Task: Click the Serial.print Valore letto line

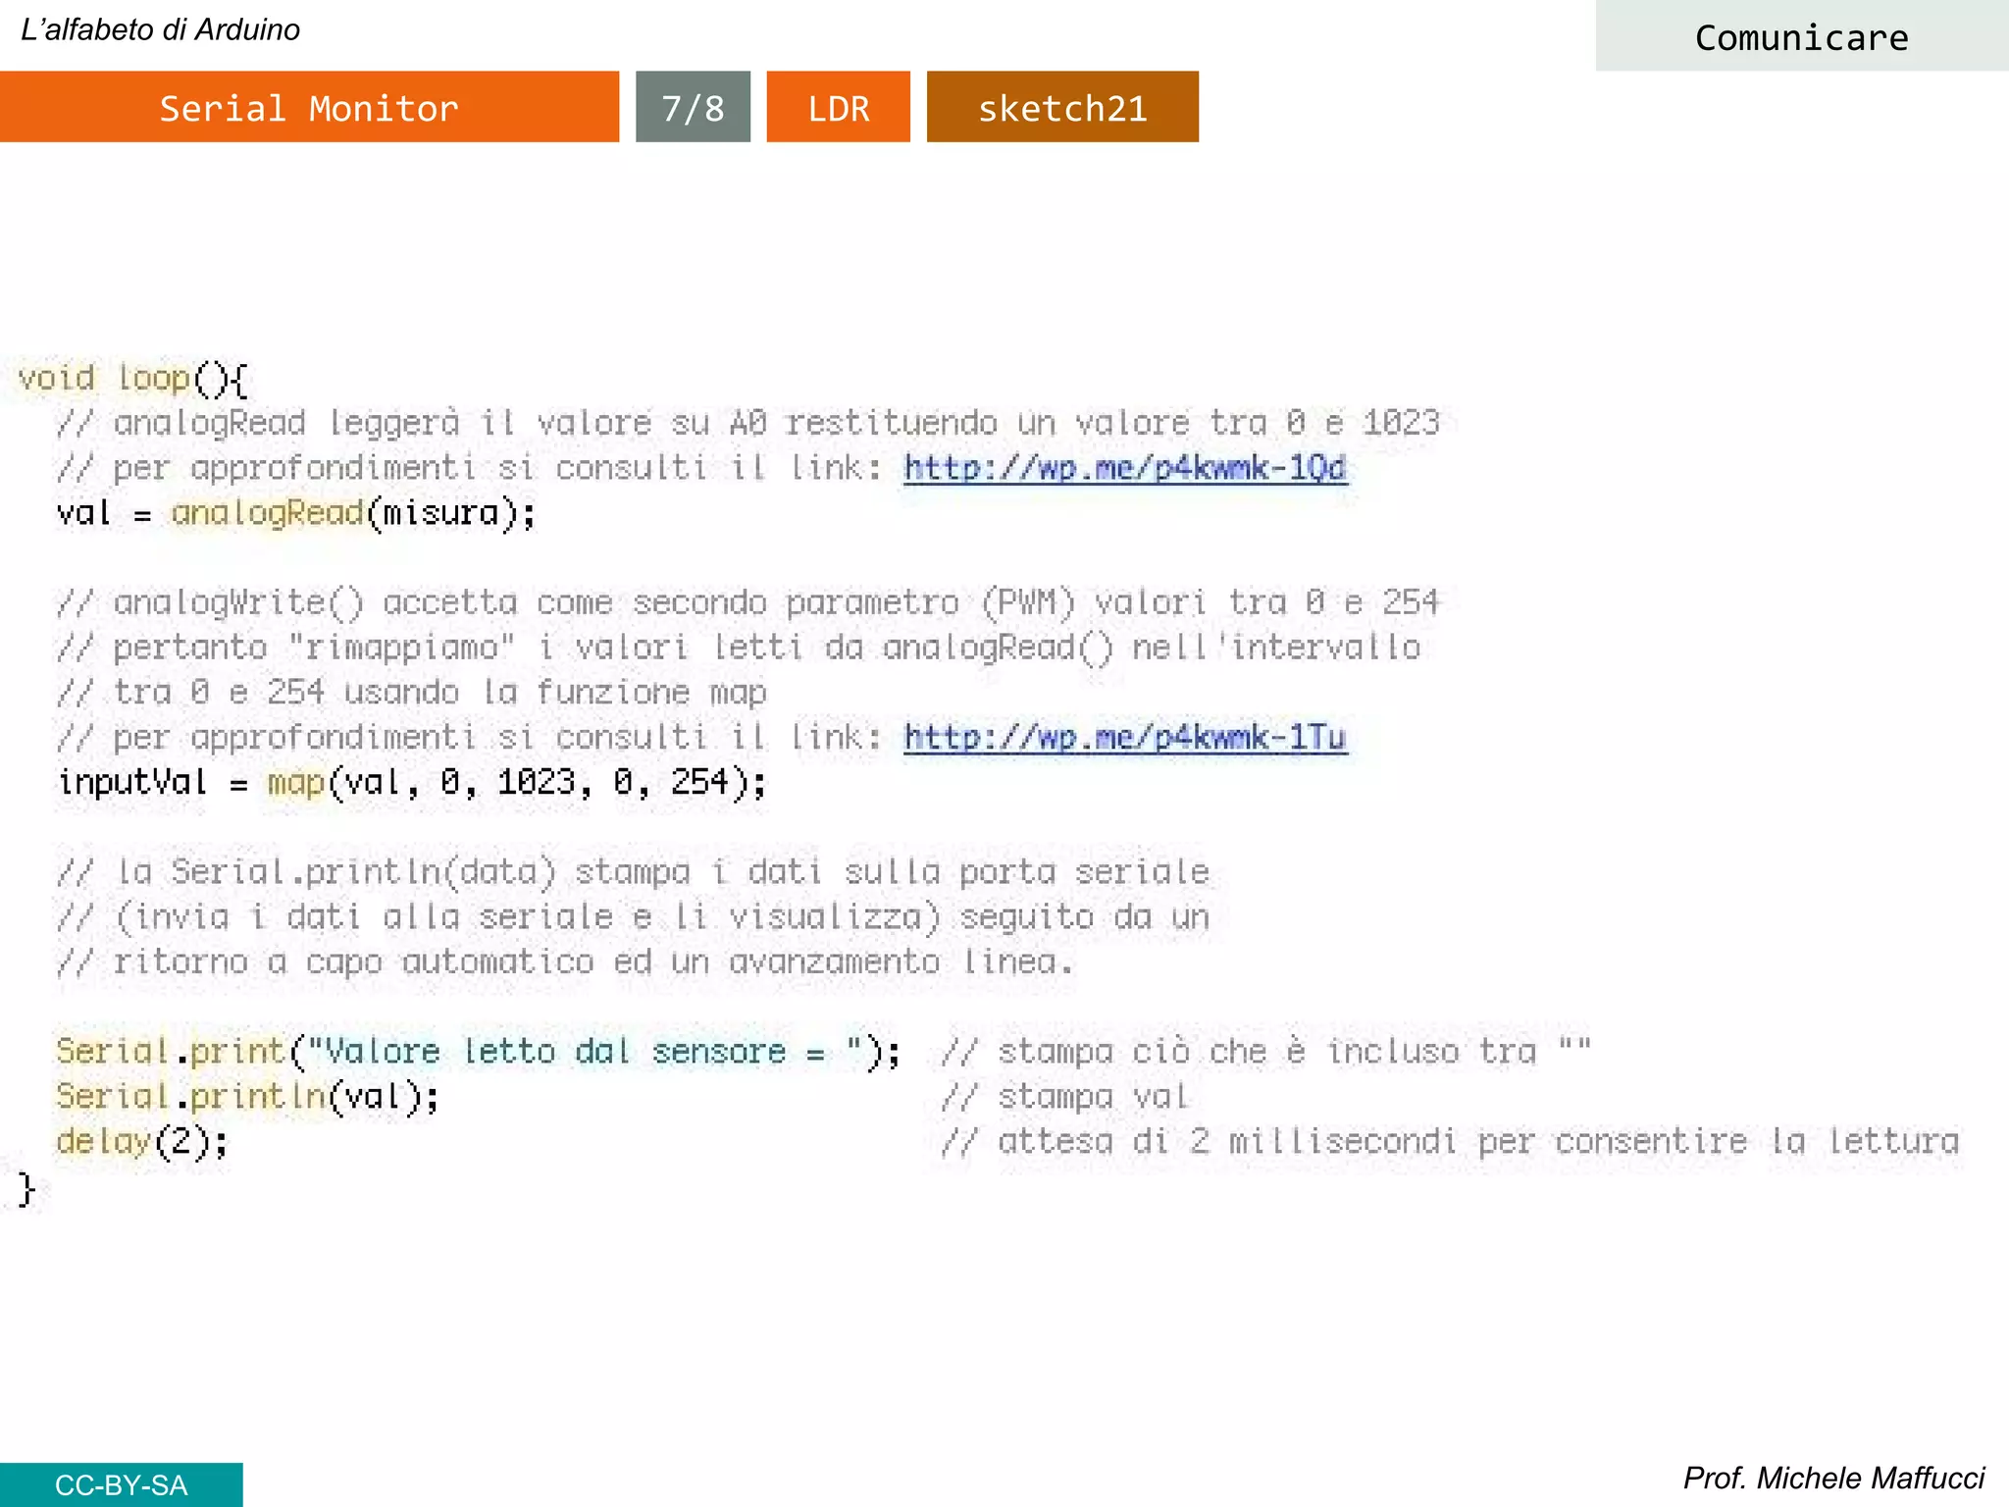Action: click(x=478, y=1052)
